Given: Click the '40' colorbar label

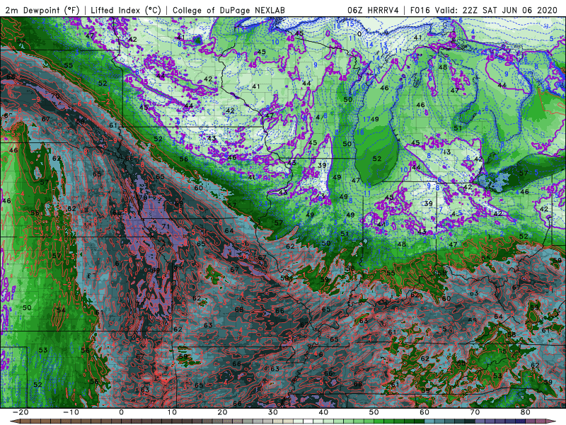Looking at the screenshot, I should pos(323,412).
